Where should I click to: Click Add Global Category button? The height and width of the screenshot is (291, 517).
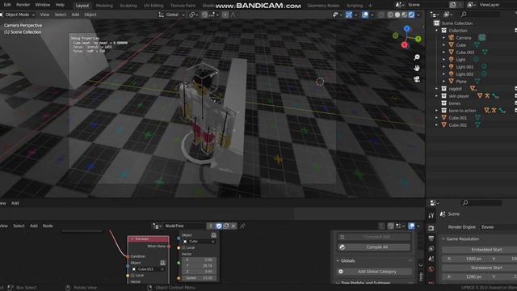(x=374, y=272)
